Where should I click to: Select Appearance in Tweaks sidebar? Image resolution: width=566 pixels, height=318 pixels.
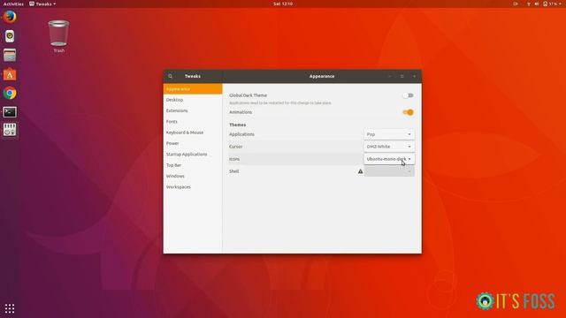(193, 88)
